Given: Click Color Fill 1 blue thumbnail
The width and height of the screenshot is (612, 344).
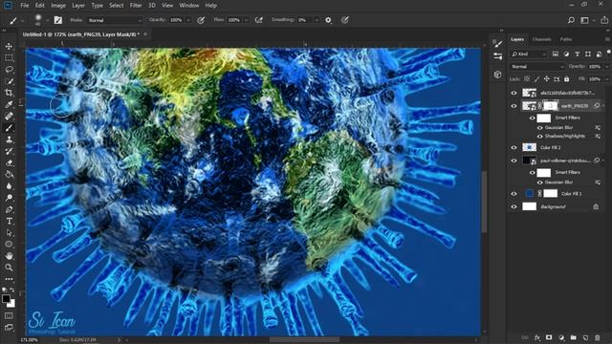Looking at the screenshot, I should click(x=529, y=193).
